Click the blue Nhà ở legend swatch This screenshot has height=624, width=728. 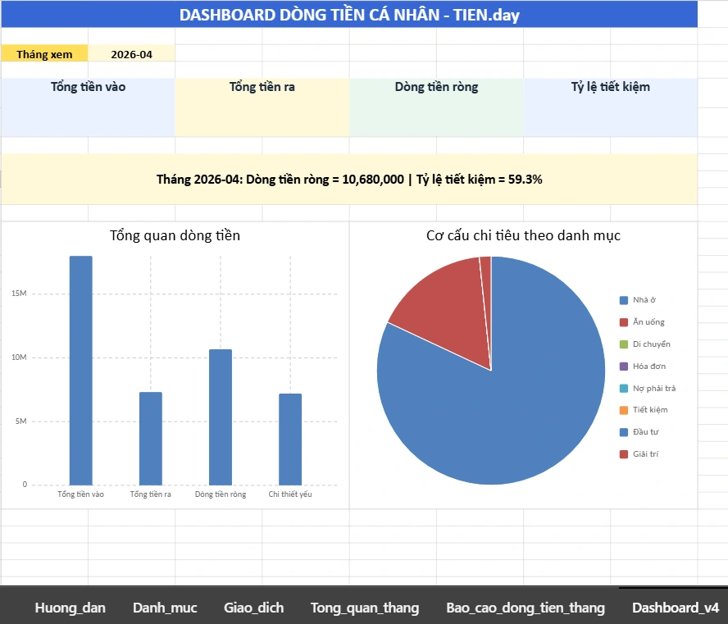point(623,299)
